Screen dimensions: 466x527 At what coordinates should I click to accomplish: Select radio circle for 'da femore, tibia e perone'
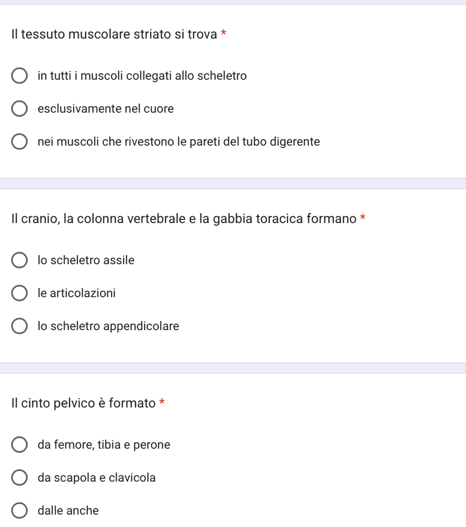(20, 445)
